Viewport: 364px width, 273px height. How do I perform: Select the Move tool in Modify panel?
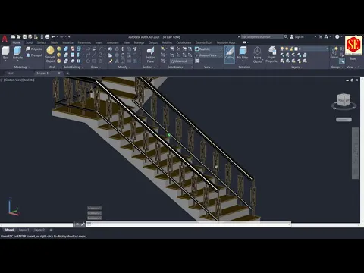(123, 49)
